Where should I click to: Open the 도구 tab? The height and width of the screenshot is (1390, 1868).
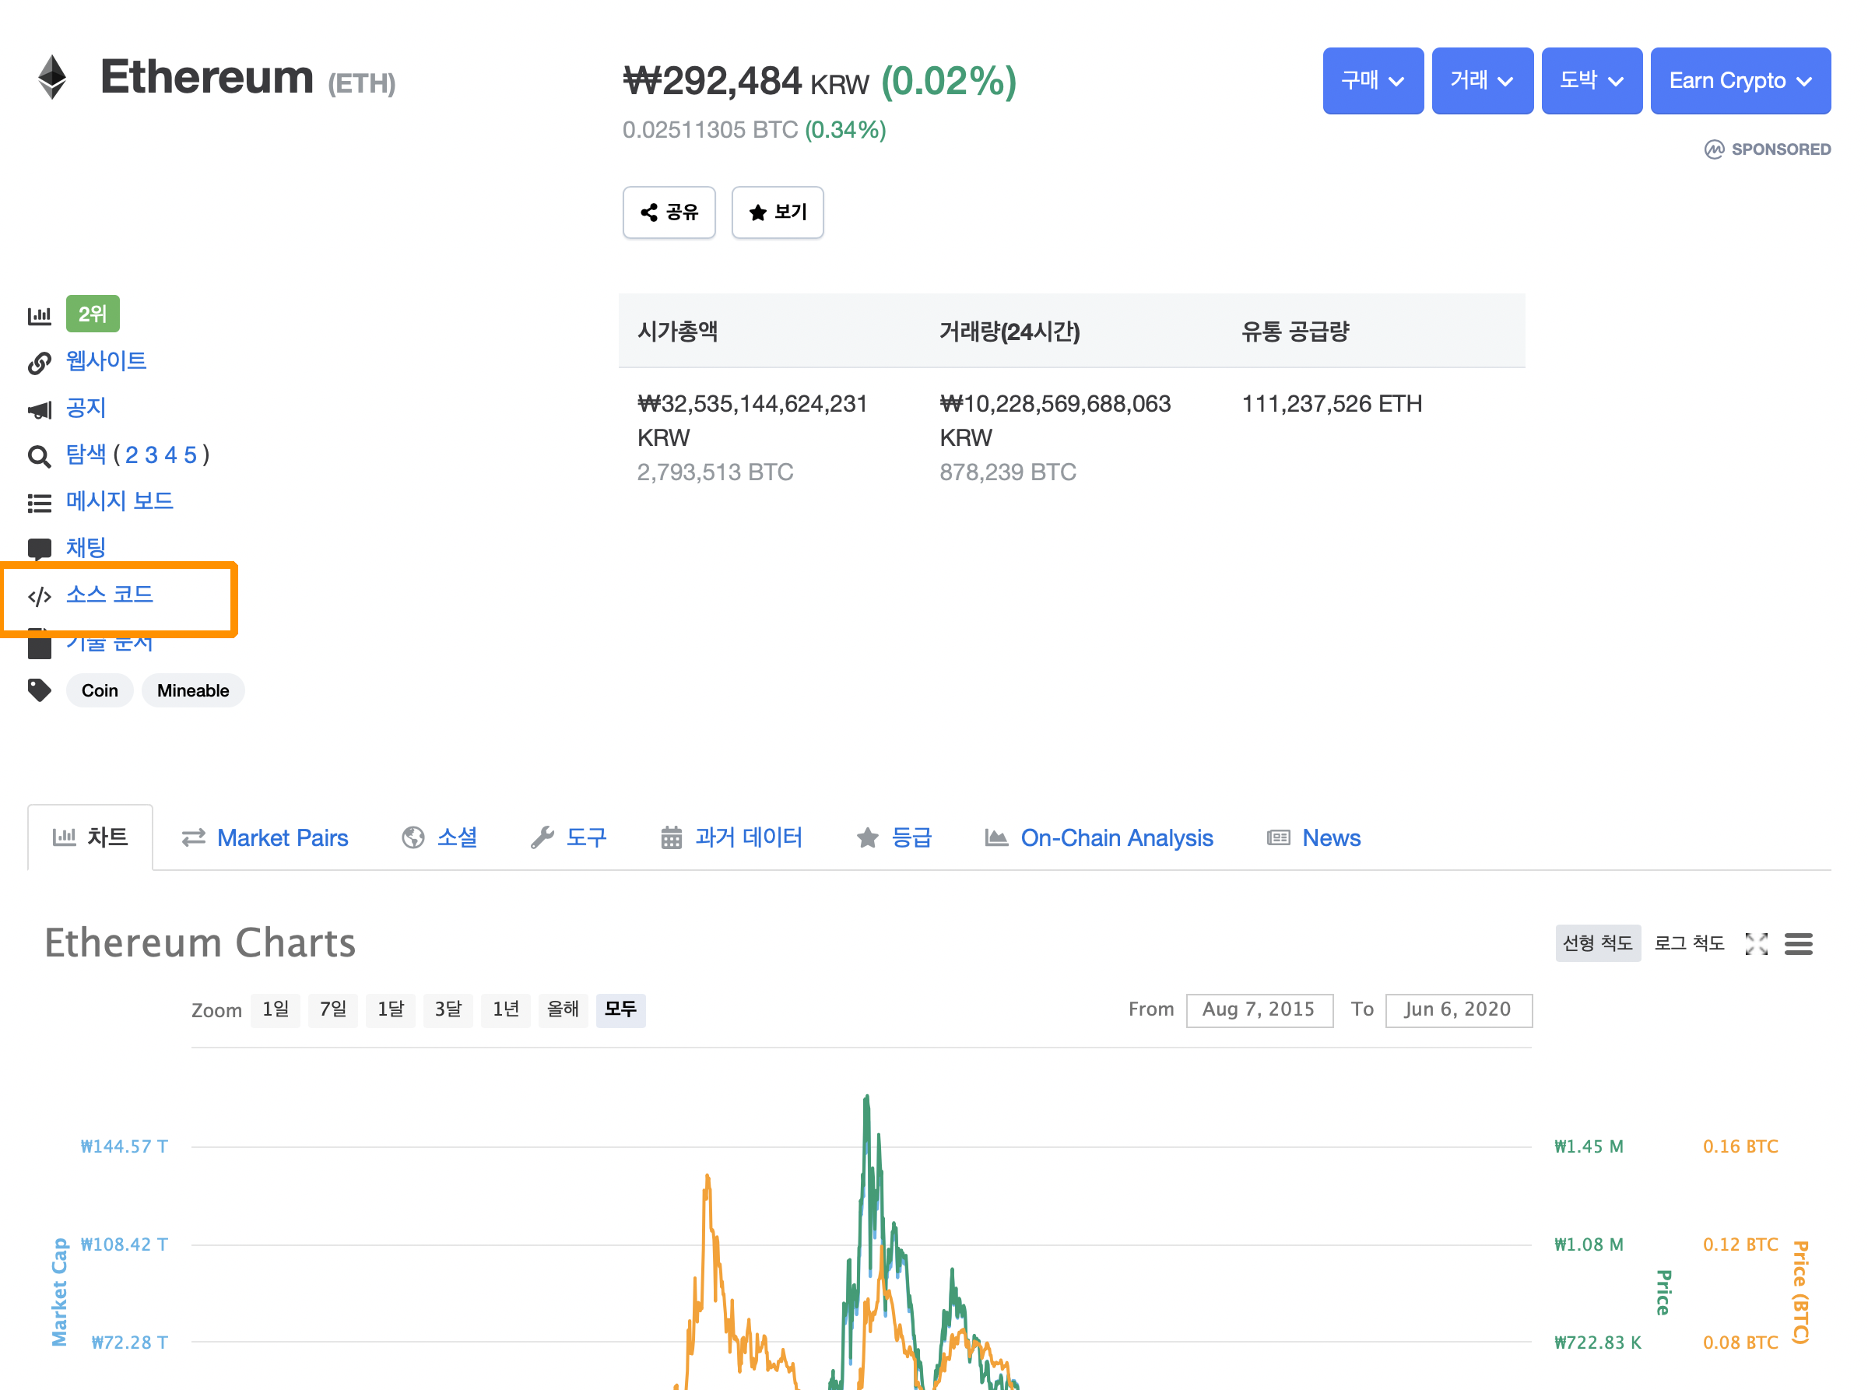click(x=569, y=838)
